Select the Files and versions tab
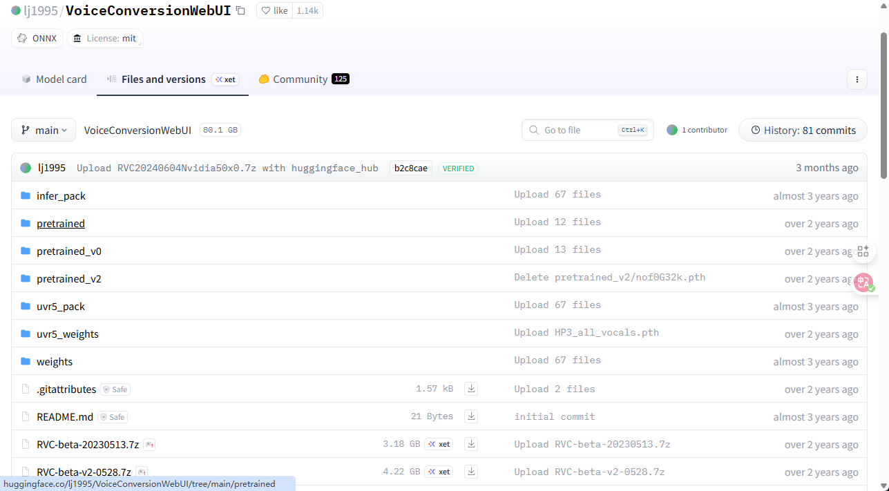 (x=163, y=79)
